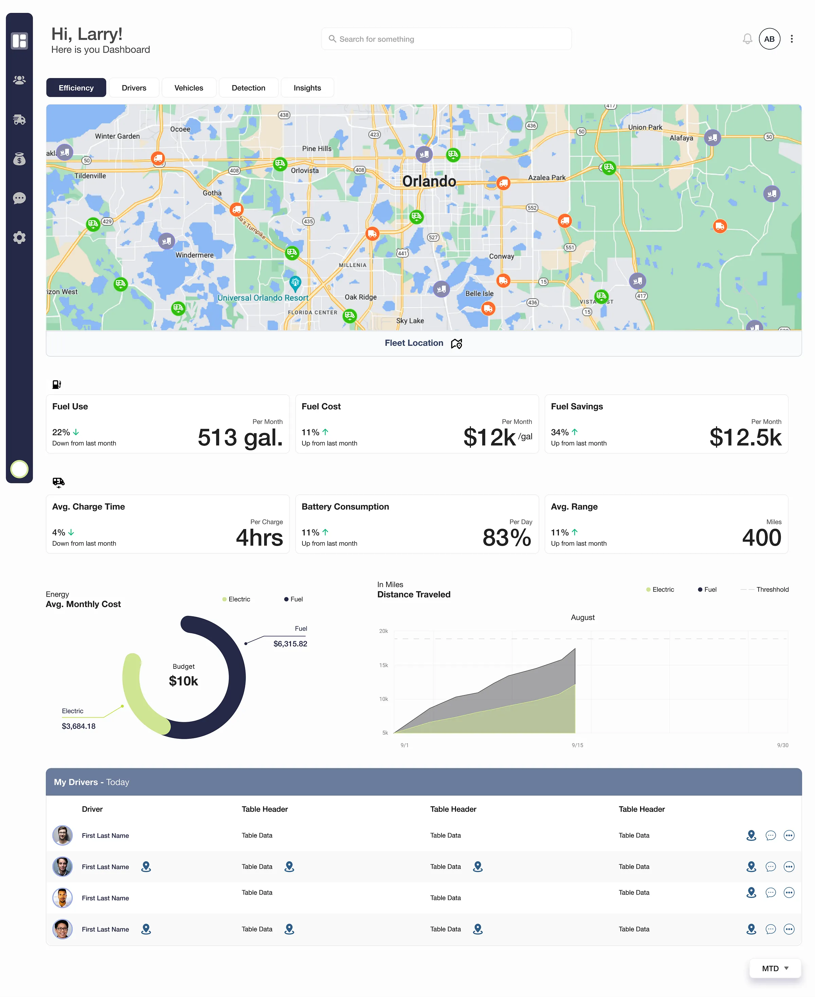Open the settings gear in sidebar
This screenshot has height=997, width=815.
(19, 238)
